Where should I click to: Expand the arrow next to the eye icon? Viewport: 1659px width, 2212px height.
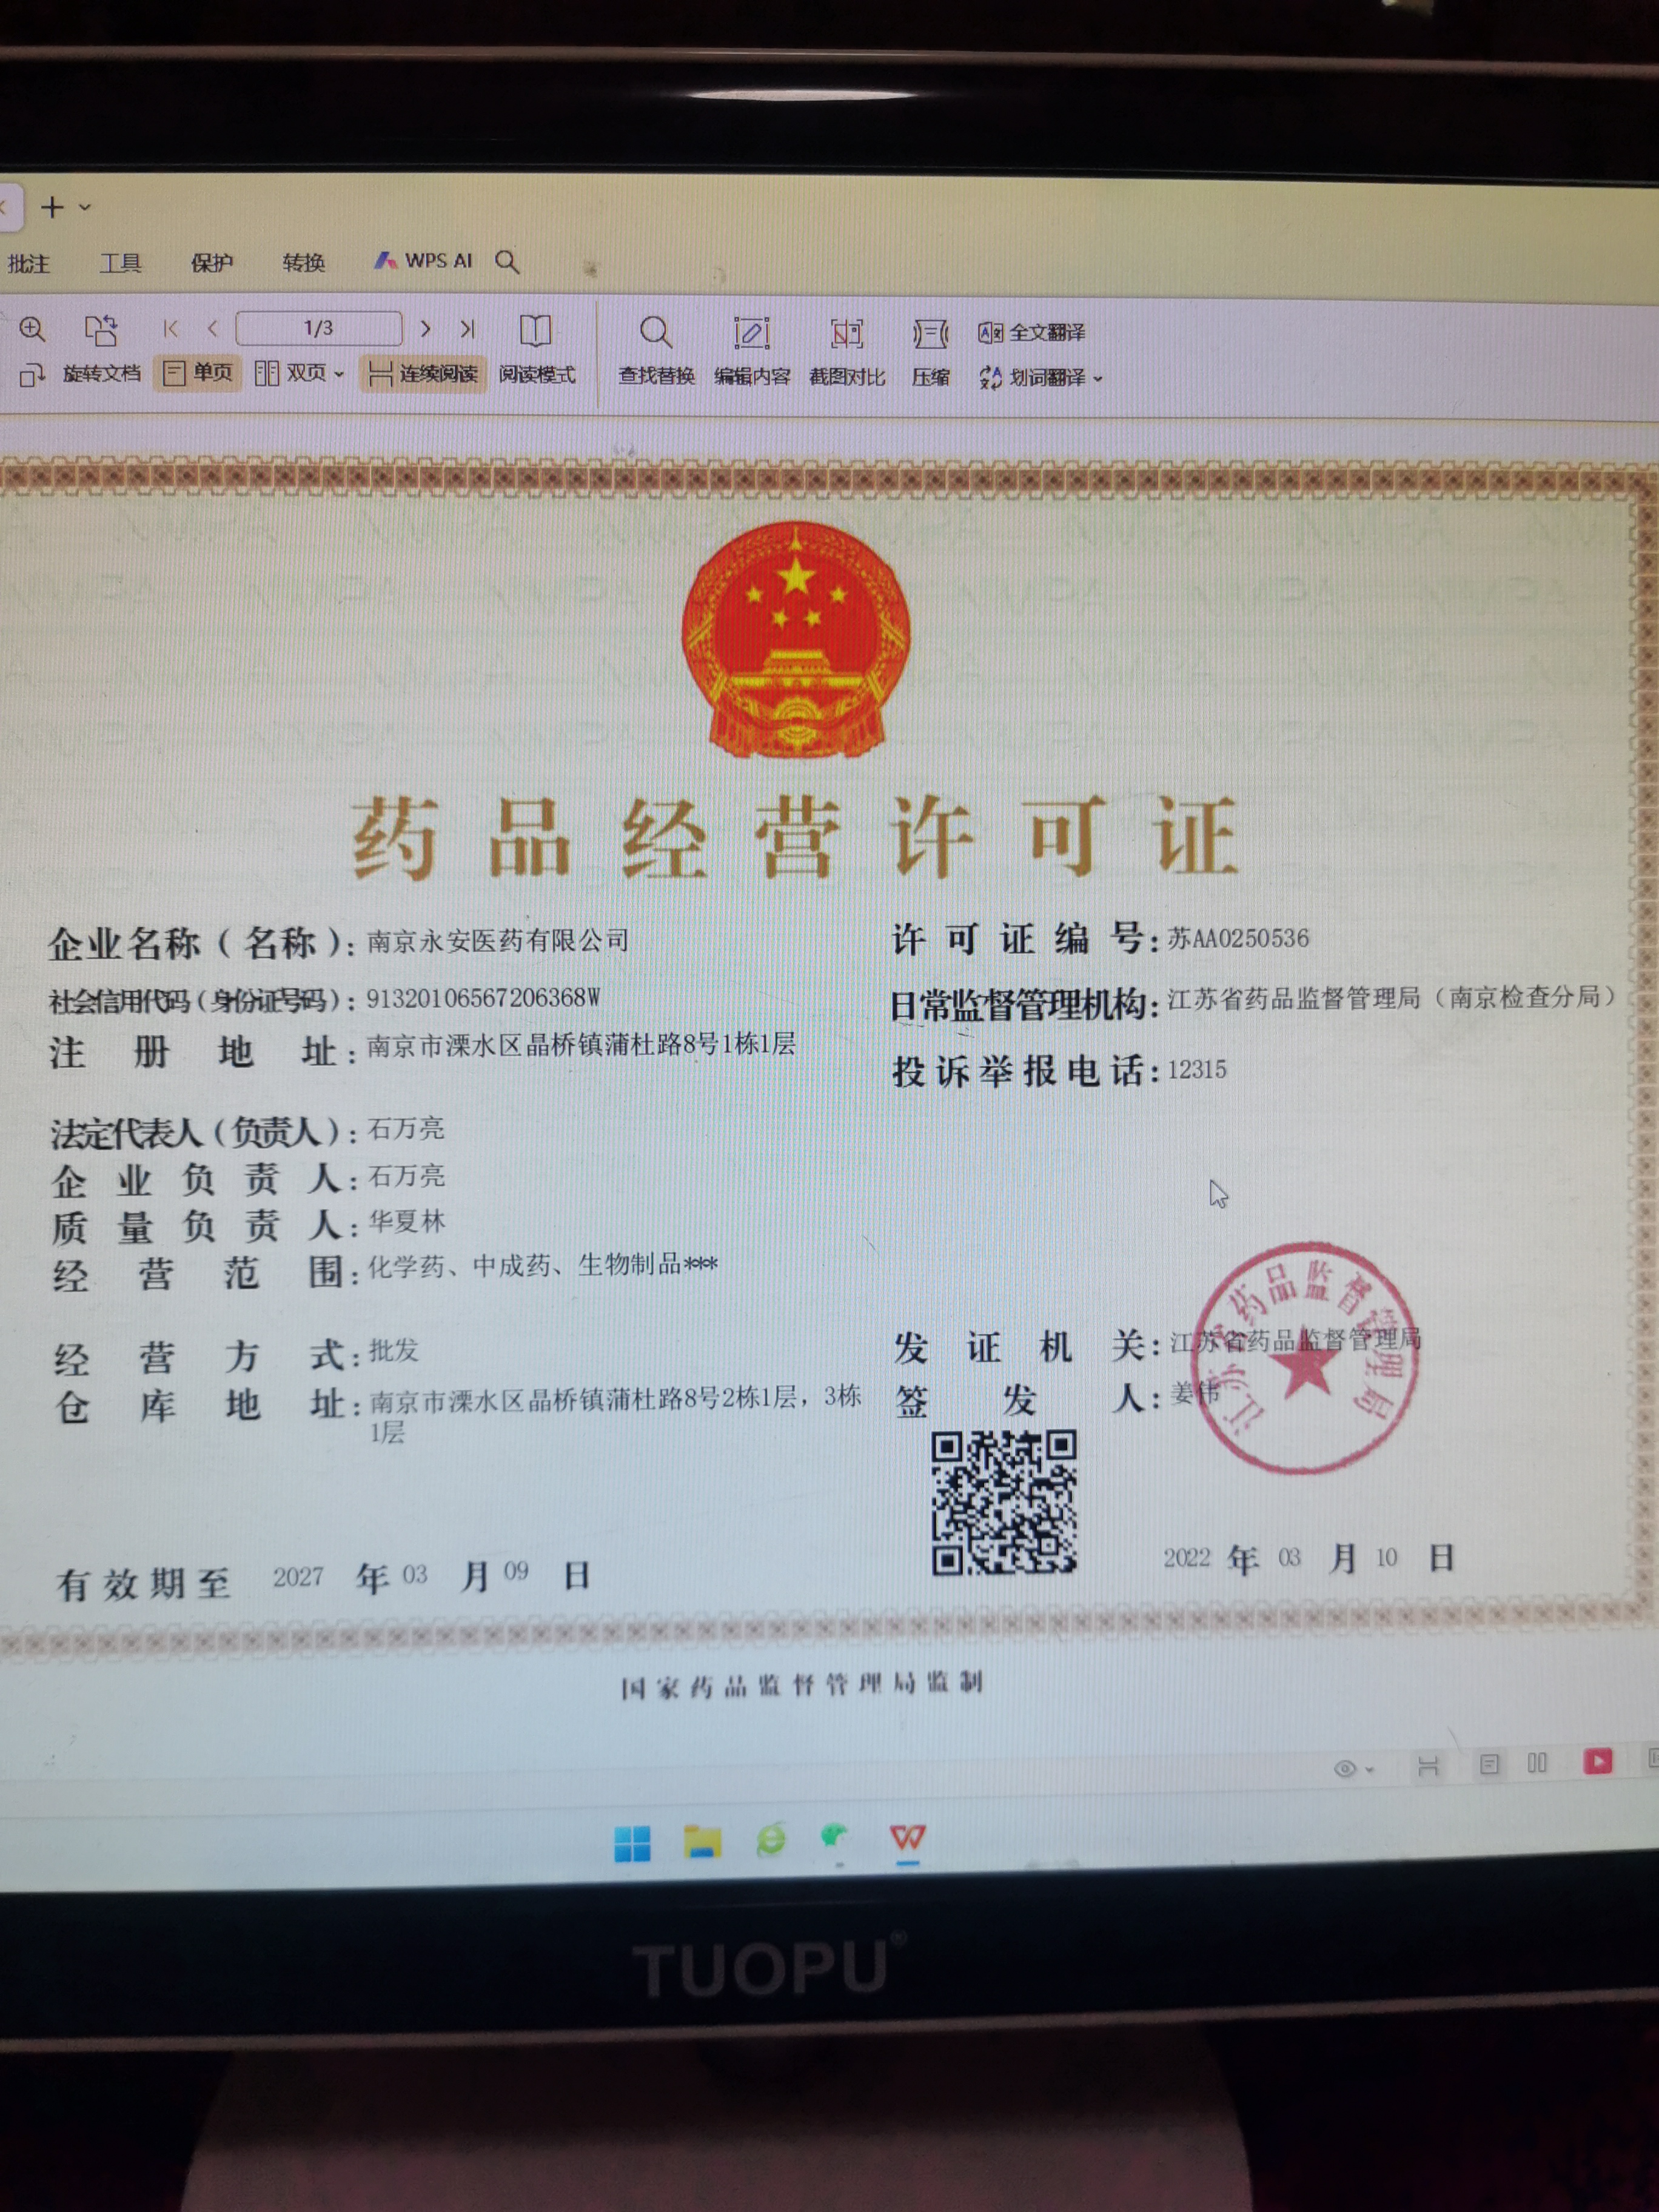[1370, 1770]
